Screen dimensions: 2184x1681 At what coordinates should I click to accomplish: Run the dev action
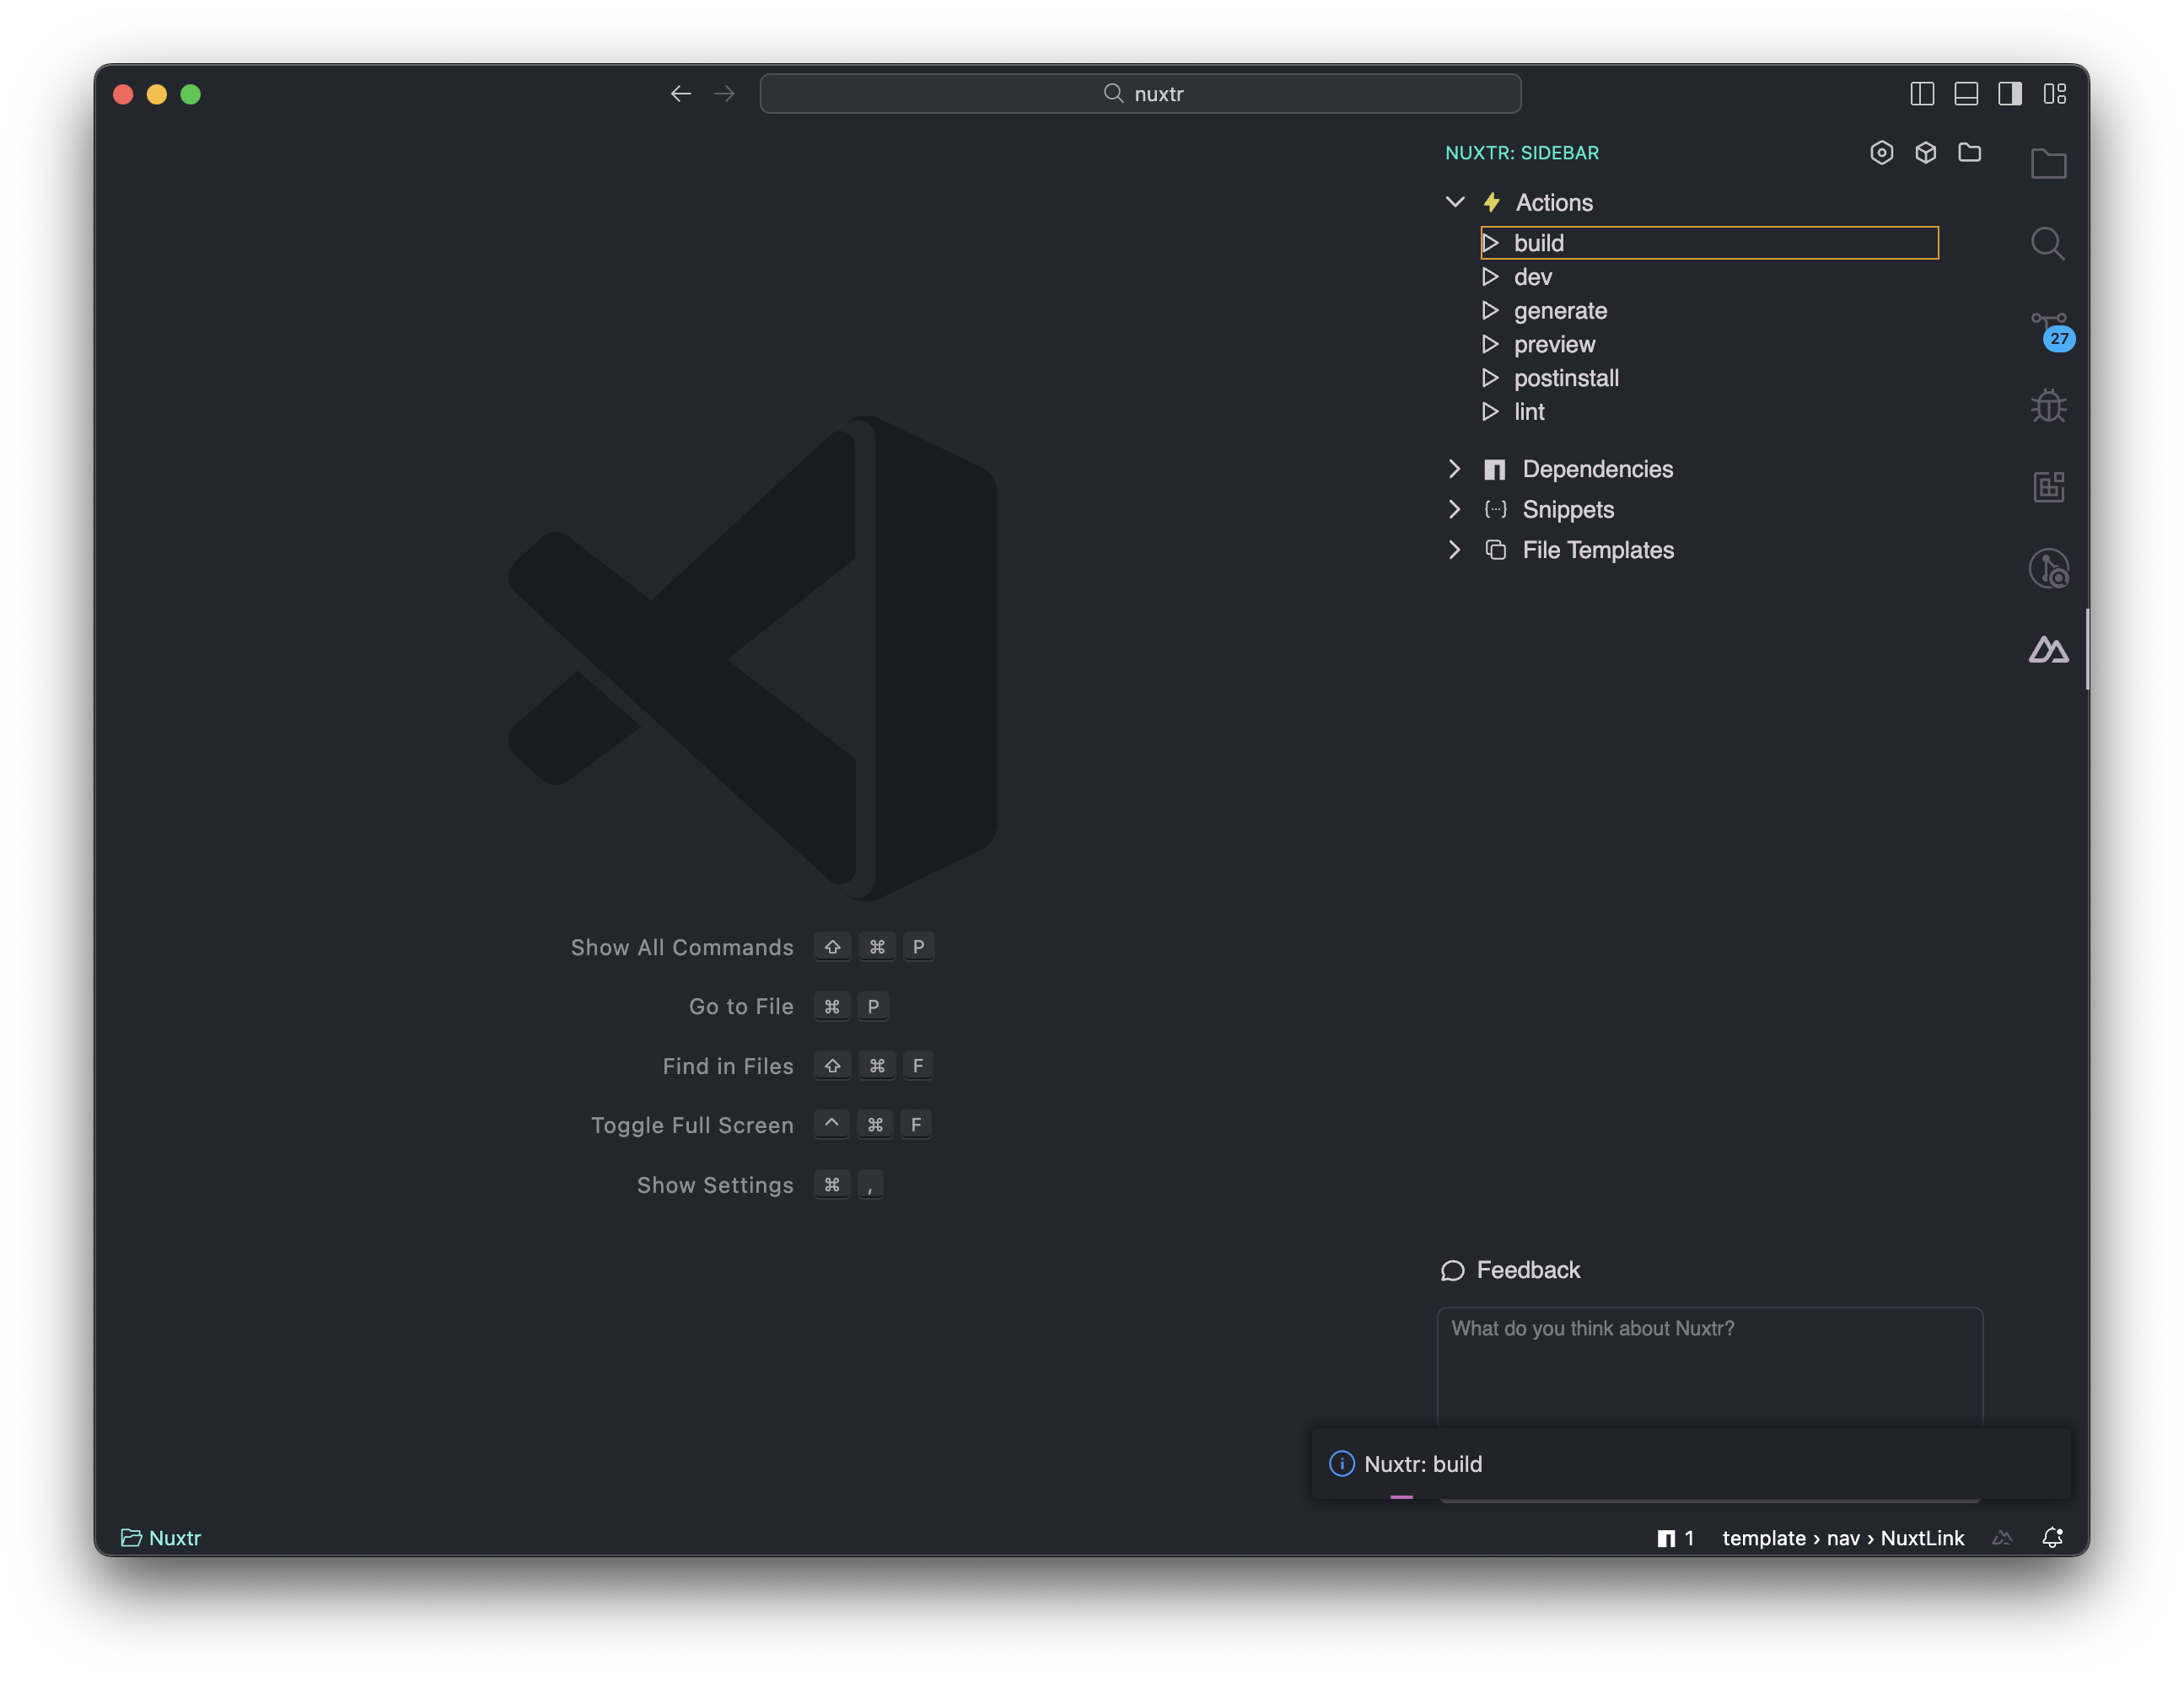[1532, 277]
